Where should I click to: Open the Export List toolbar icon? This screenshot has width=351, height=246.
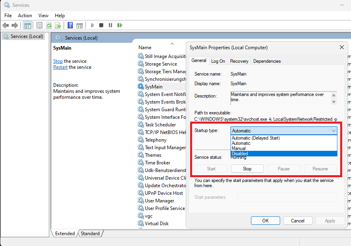58,25
